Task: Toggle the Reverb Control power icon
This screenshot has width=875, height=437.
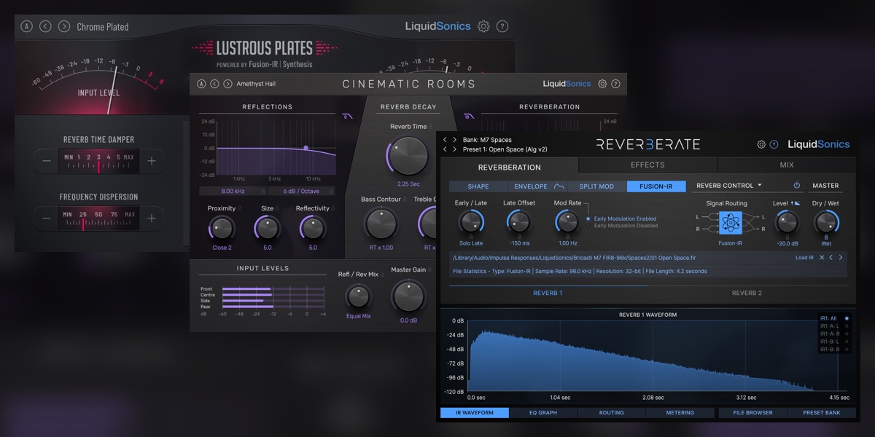Action: [x=797, y=186]
